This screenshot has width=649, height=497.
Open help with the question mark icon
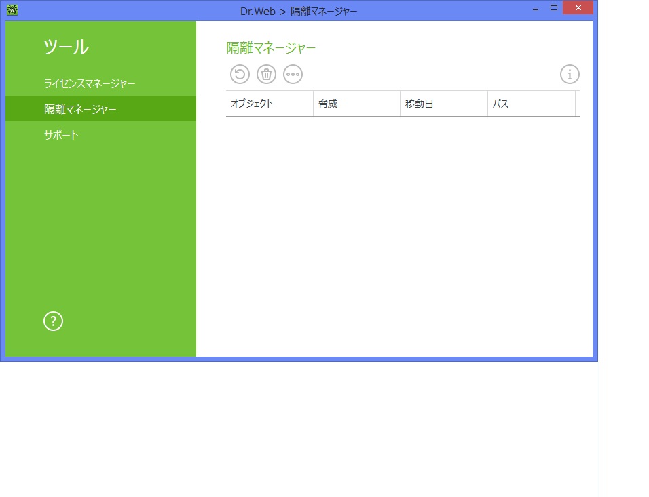[x=53, y=321]
